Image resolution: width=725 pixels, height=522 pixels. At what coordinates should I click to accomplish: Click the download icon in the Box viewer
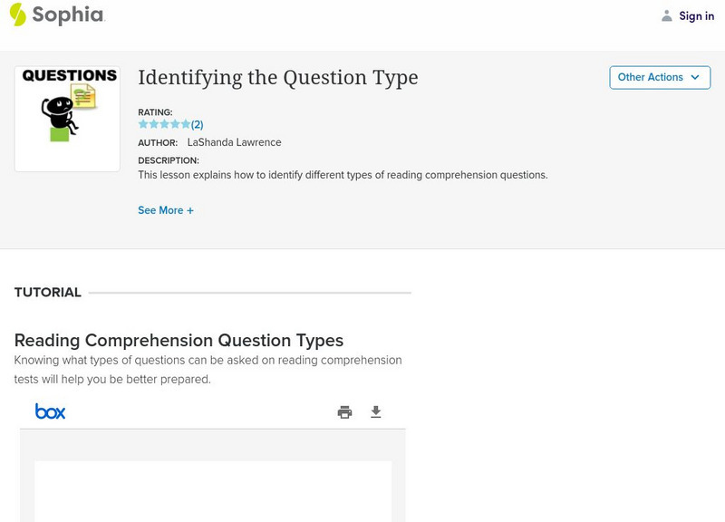tap(375, 411)
